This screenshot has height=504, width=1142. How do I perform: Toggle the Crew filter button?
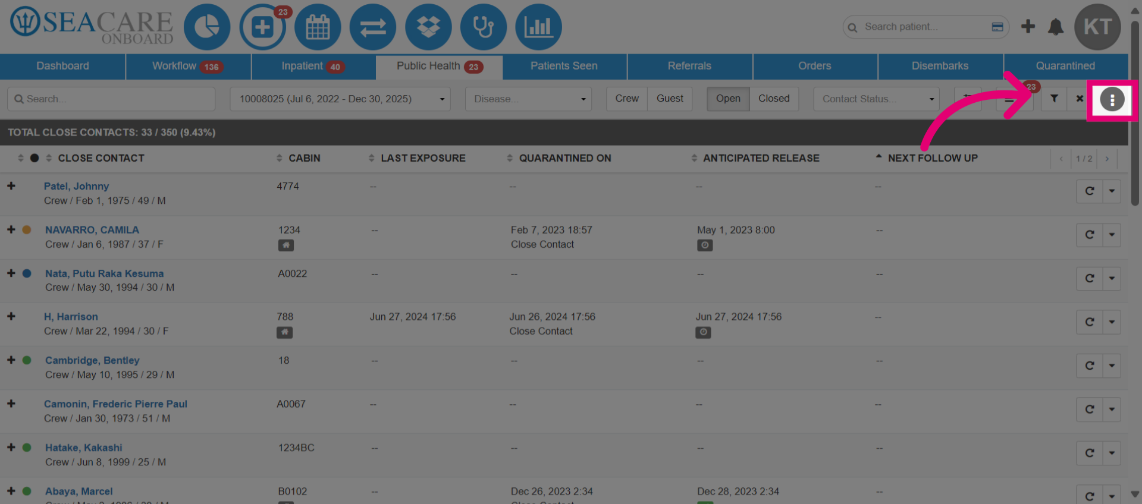(627, 99)
